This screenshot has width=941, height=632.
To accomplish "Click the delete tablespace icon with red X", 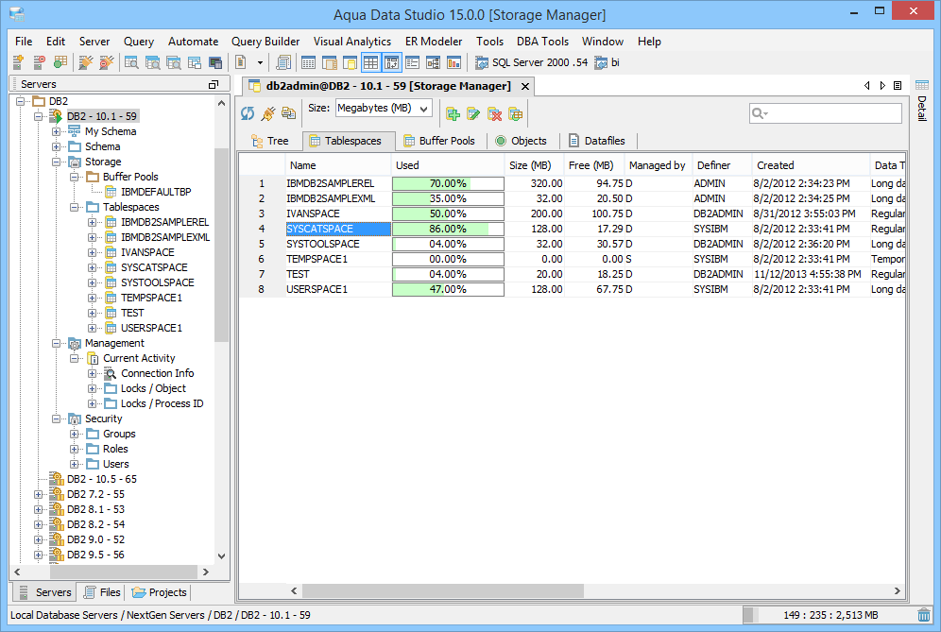I will coord(494,114).
